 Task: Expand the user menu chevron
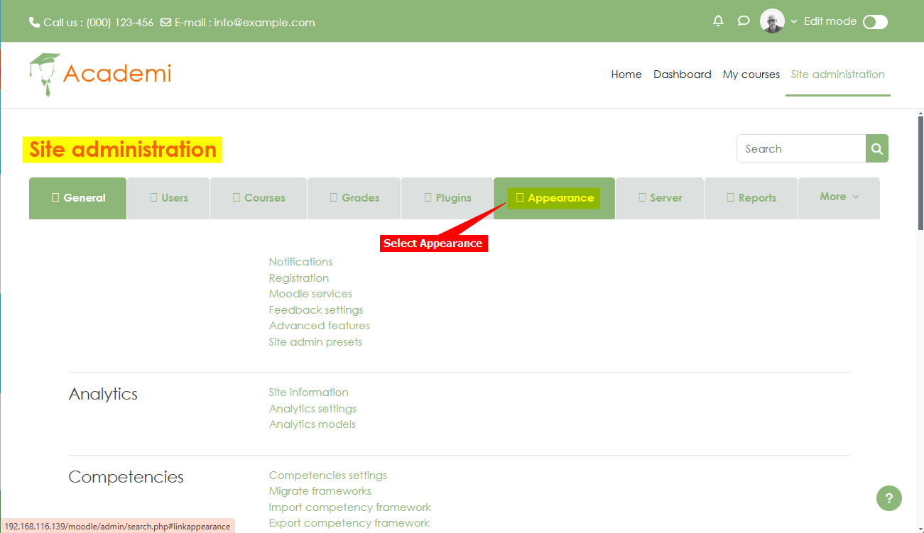(x=794, y=22)
